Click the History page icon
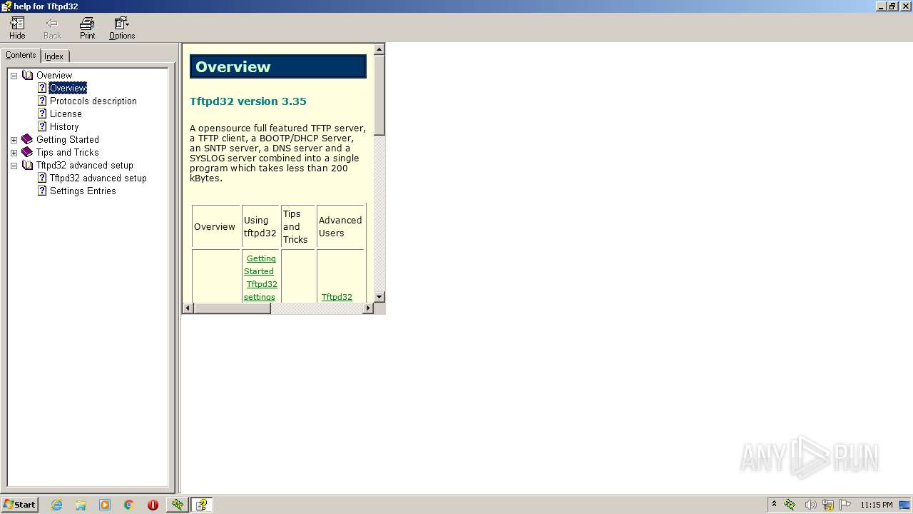The height and width of the screenshot is (514, 913). point(42,126)
